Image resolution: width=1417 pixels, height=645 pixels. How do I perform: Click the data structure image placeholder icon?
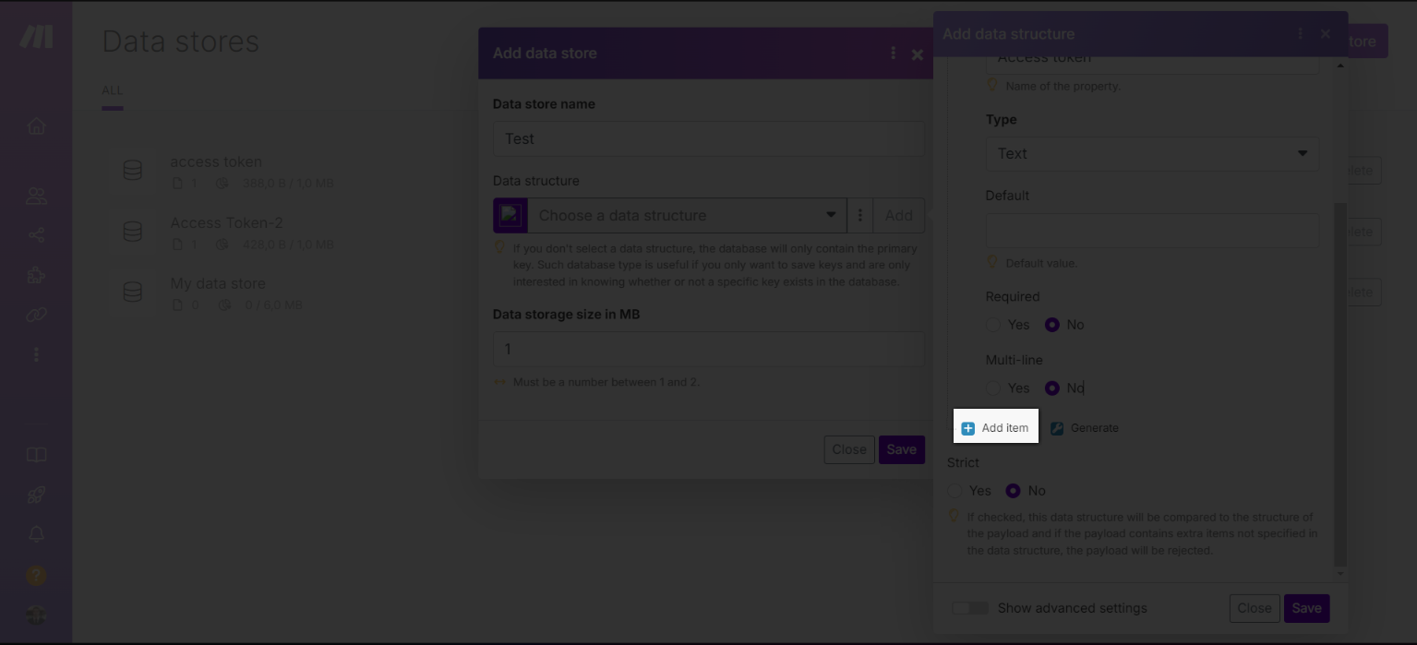pyautogui.click(x=510, y=215)
